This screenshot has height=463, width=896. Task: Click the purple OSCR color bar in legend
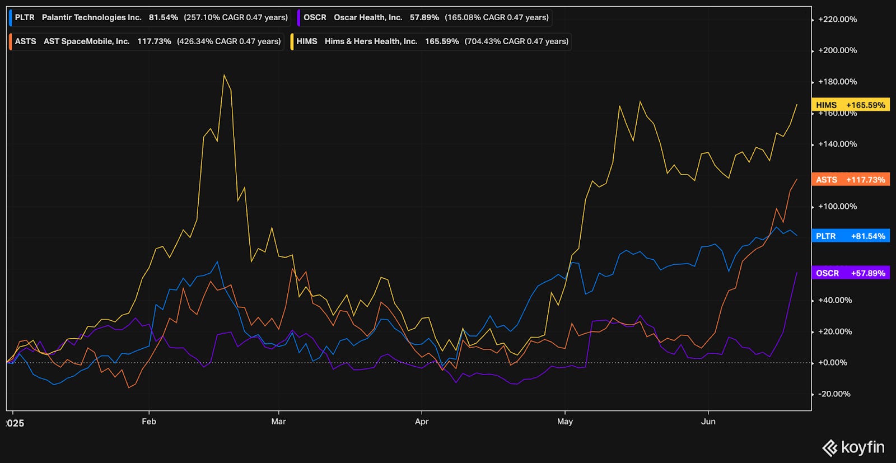[x=299, y=17]
